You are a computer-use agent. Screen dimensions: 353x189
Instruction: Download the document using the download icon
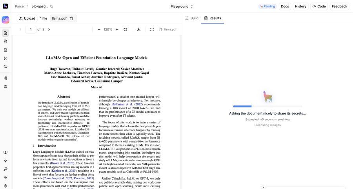tap(138, 30)
